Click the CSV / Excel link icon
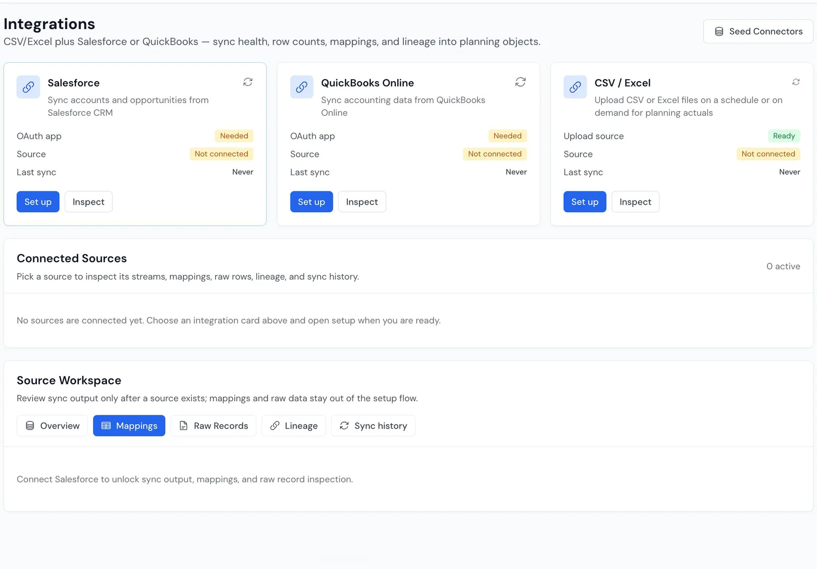This screenshot has height=569, width=817. (x=575, y=87)
